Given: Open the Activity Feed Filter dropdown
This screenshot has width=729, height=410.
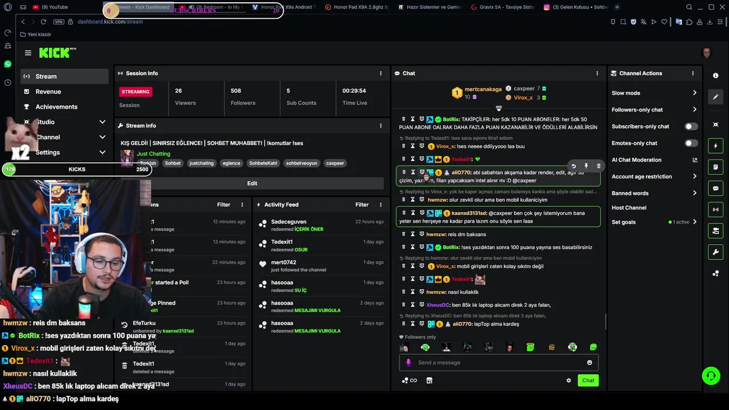Looking at the screenshot, I should click(x=362, y=205).
